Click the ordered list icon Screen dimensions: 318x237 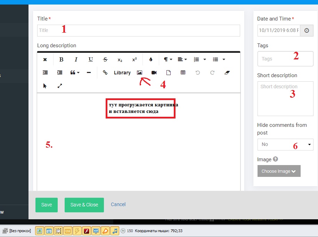(x=196, y=59)
